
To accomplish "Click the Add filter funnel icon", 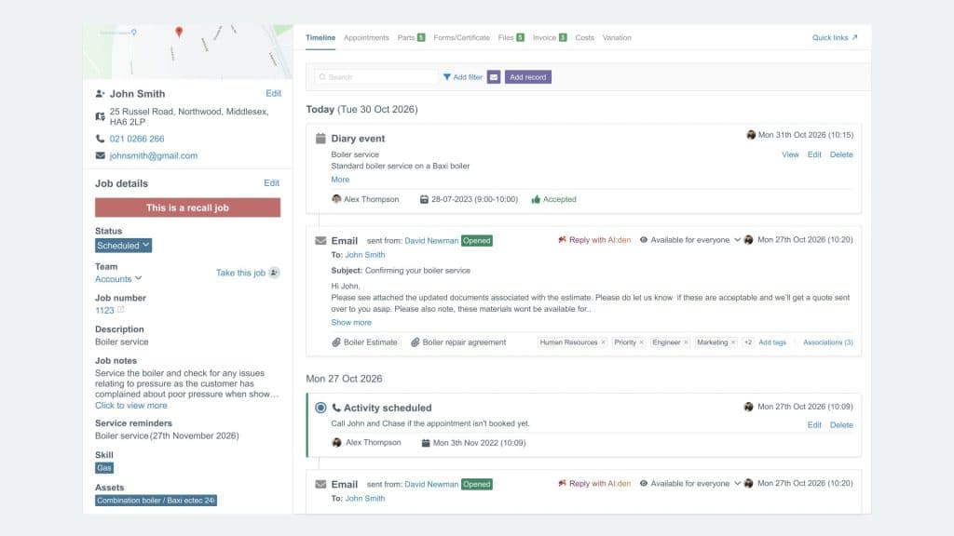I will pyautogui.click(x=447, y=77).
